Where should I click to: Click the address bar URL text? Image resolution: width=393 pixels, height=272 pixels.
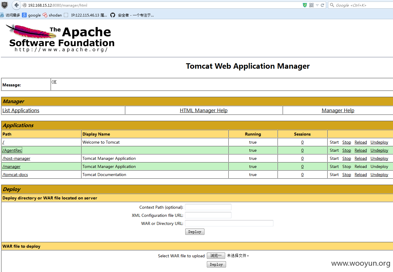click(58, 5)
